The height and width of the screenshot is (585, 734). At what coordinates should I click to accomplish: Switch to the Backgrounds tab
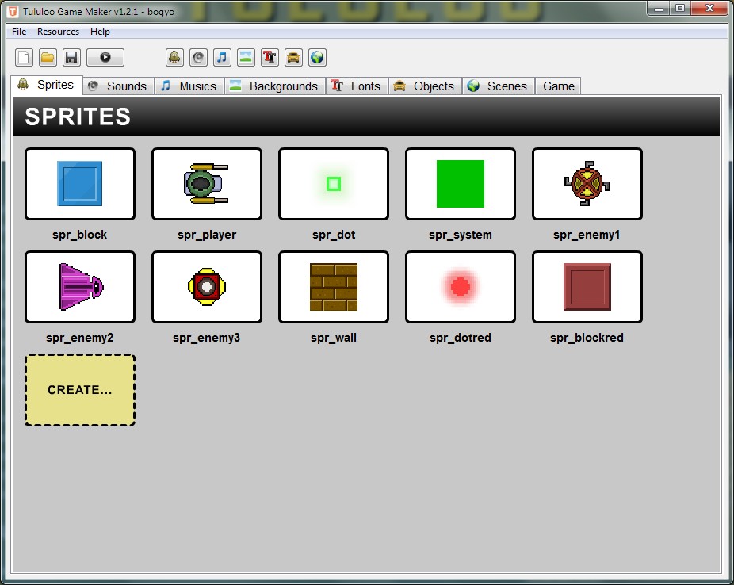point(274,86)
